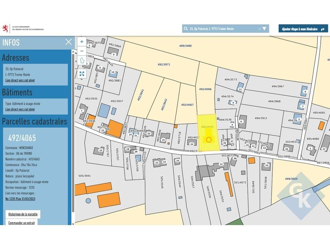
Task: Open direct link under Adresses
Action: pyautogui.click(x=20, y=80)
